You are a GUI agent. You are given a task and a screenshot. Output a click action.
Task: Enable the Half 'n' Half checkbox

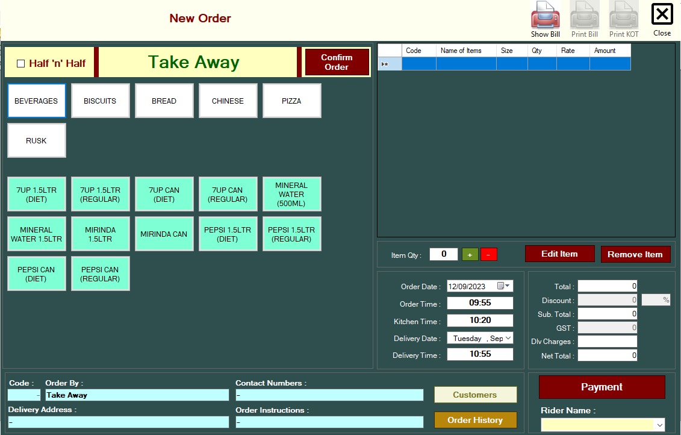pyautogui.click(x=21, y=63)
